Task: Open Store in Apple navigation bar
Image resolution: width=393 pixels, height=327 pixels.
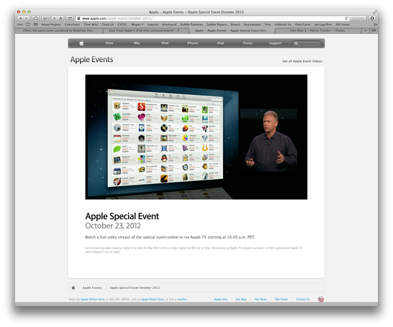Action: point(109,43)
